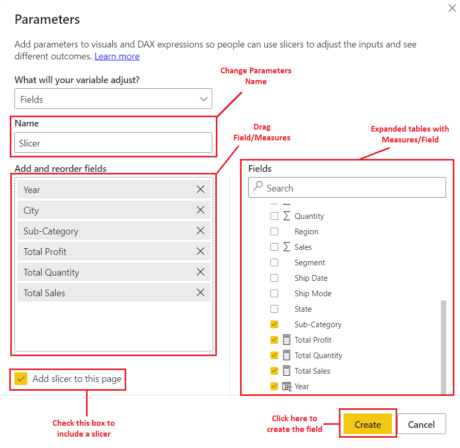The width and height of the screenshot is (460, 448).
Task: Click the Create button
Action: 367,424
